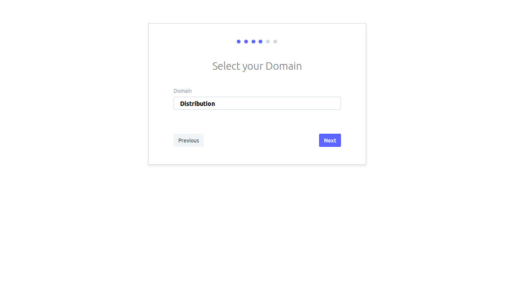Click the current active step dot
Viewport: 528px width, 281px height.
[260, 42]
